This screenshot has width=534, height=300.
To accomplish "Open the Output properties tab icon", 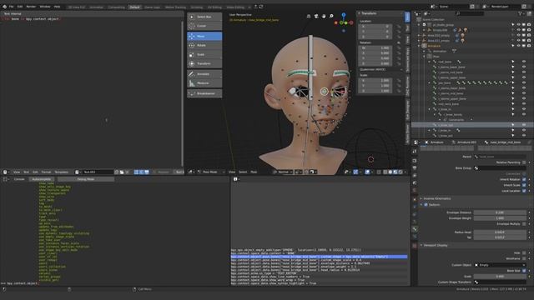I will point(415,168).
